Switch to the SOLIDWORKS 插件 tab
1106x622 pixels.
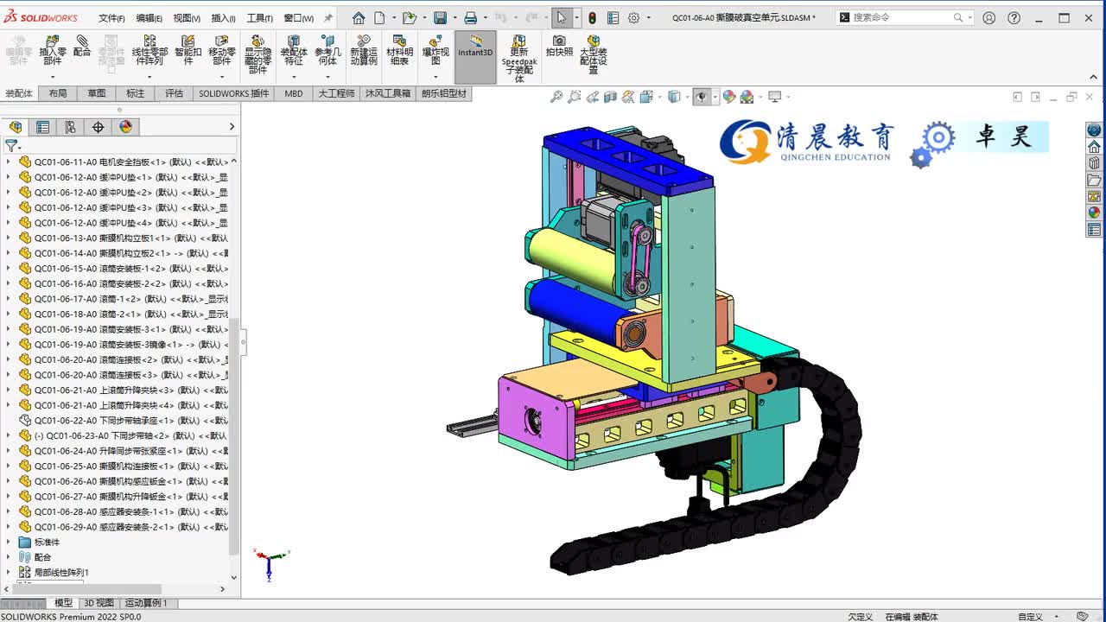[x=234, y=93]
